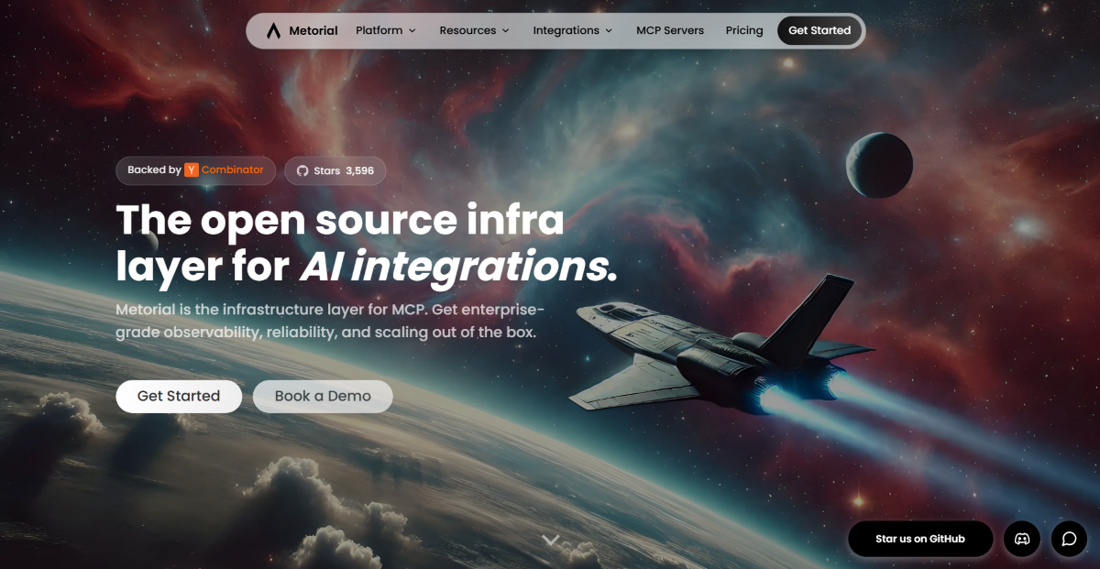Click the Metorial logo icon in navbar

click(273, 30)
